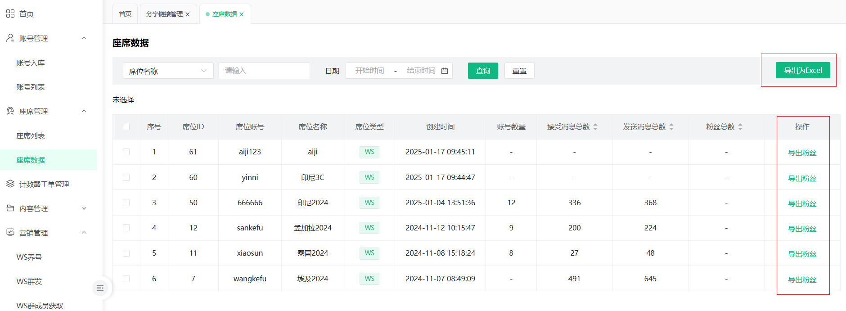Open the 席位名称 filter dropdown
Image resolution: width=846 pixels, height=311 pixels.
[168, 71]
